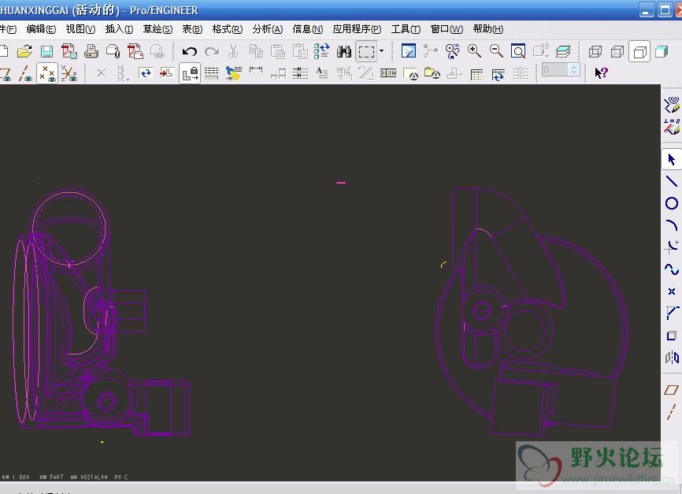
Task: Toggle datum points display
Action: pos(47,73)
